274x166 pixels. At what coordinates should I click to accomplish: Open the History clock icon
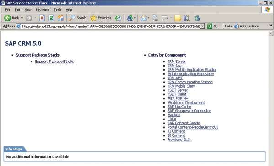click(x=118, y=18)
